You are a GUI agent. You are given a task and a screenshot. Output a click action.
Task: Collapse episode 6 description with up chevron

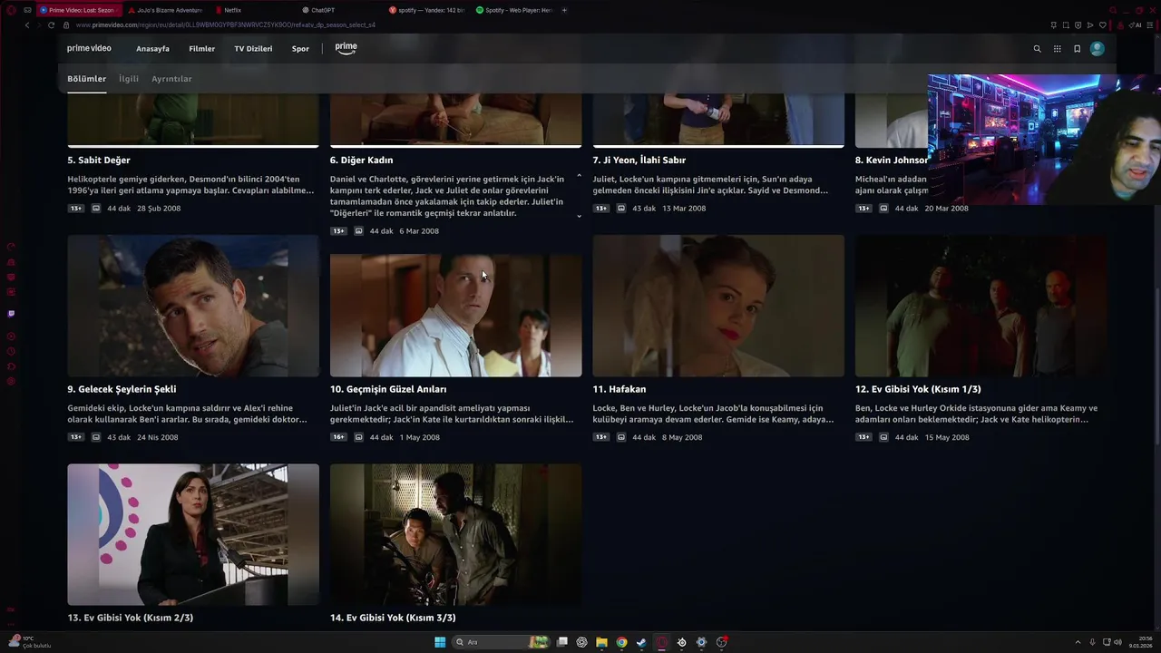579,176
